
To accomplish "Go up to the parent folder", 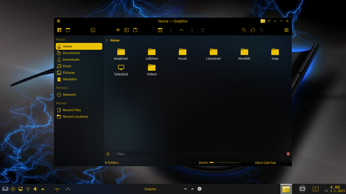I will pos(181,30).
